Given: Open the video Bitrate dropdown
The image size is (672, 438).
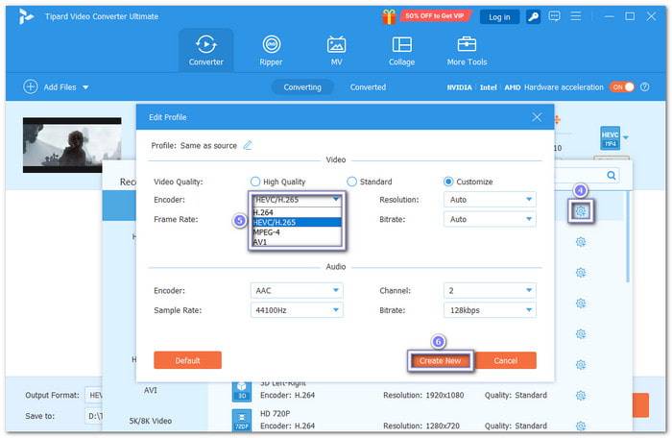Looking at the screenshot, I should pos(490,219).
